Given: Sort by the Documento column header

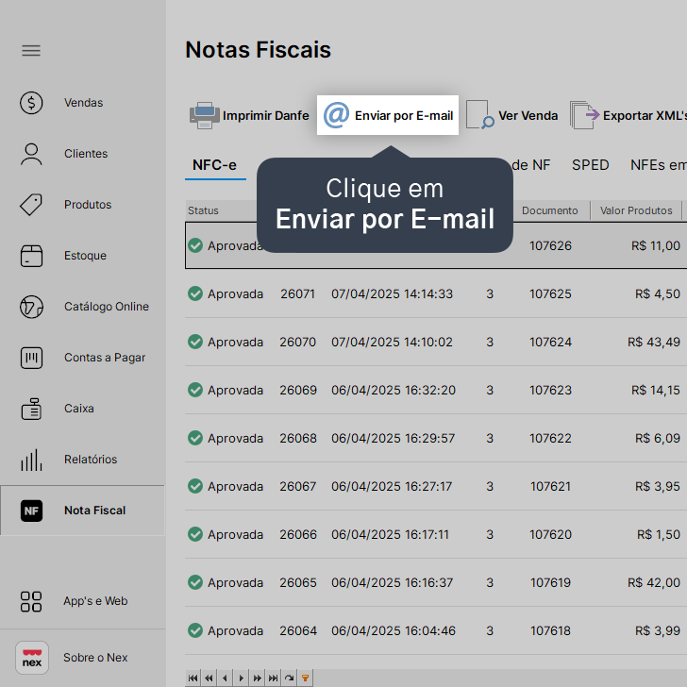Looking at the screenshot, I should (x=550, y=210).
